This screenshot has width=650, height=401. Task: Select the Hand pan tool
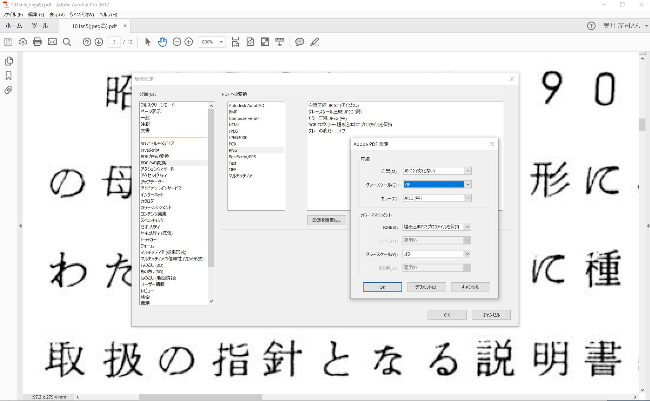(162, 42)
